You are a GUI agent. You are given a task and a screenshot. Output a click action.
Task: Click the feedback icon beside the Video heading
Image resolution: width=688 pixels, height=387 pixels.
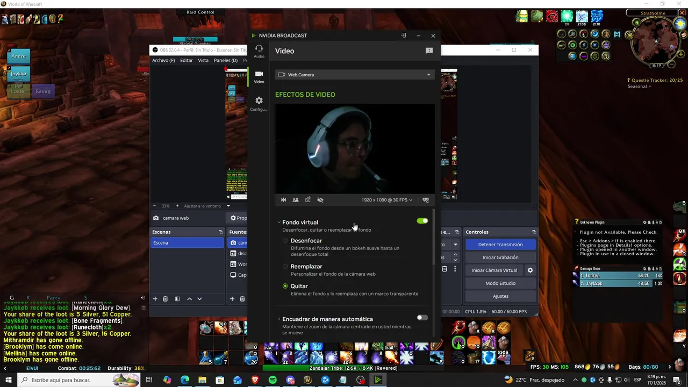(429, 51)
